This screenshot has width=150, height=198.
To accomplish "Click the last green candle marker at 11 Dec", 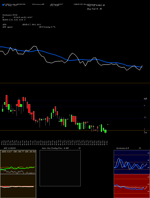I will point(108,124).
